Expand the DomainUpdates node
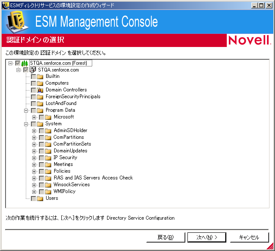The height and width of the screenshot is (251, 275). point(34,151)
